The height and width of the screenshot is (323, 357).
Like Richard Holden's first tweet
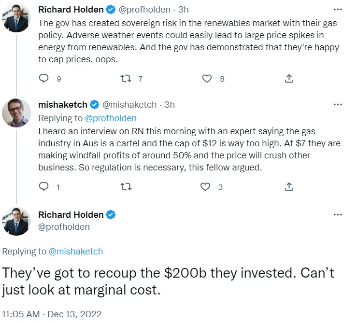point(207,79)
